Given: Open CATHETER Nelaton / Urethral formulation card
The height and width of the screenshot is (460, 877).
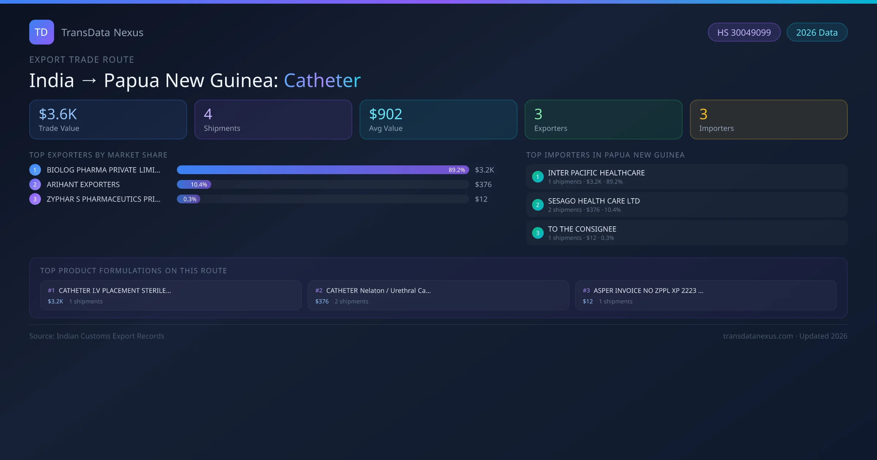Looking at the screenshot, I should 438,295.
